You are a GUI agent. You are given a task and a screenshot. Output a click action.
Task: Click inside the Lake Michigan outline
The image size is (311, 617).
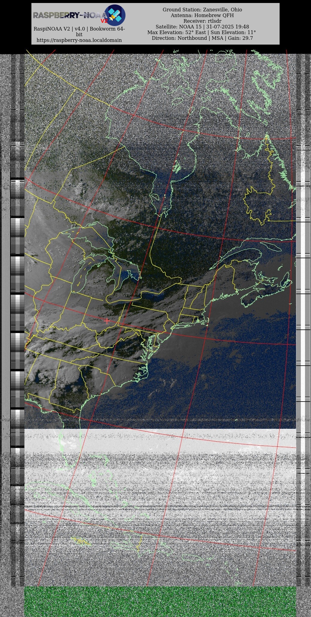[x=80, y=275]
